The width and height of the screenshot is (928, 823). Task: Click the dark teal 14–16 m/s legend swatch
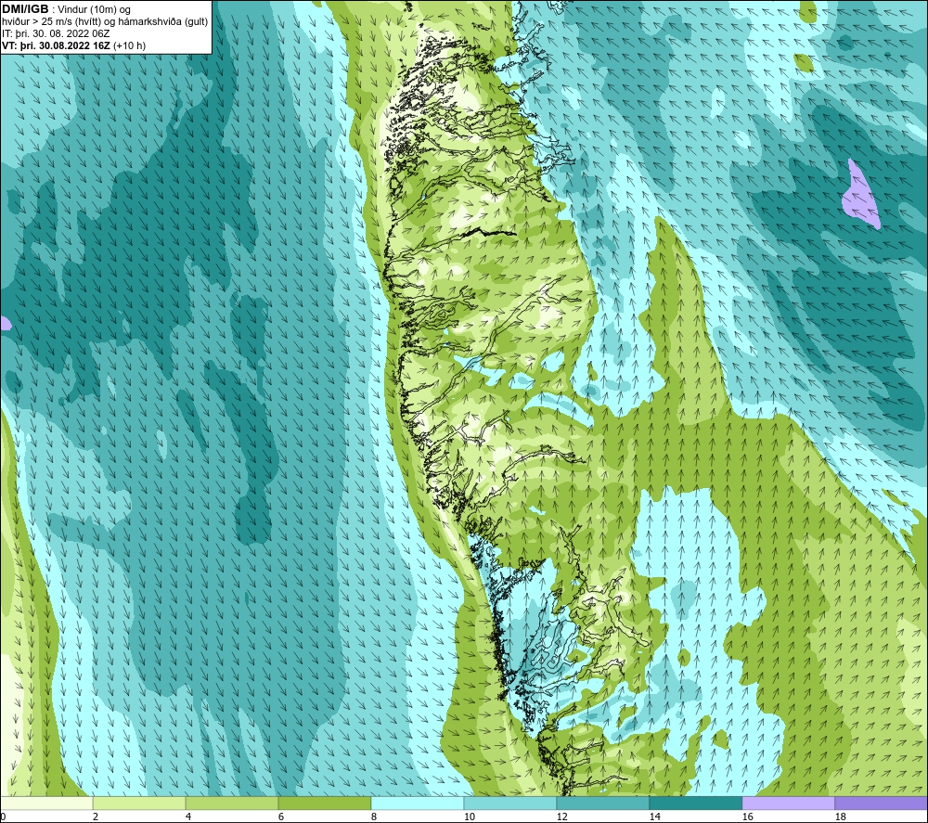[695, 803]
